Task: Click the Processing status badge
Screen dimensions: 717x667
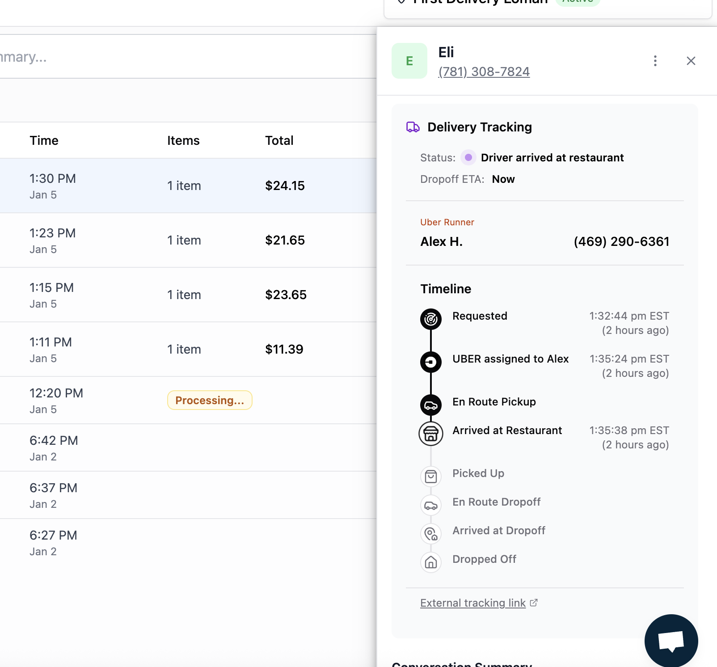Action: click(x=210, y=400)
